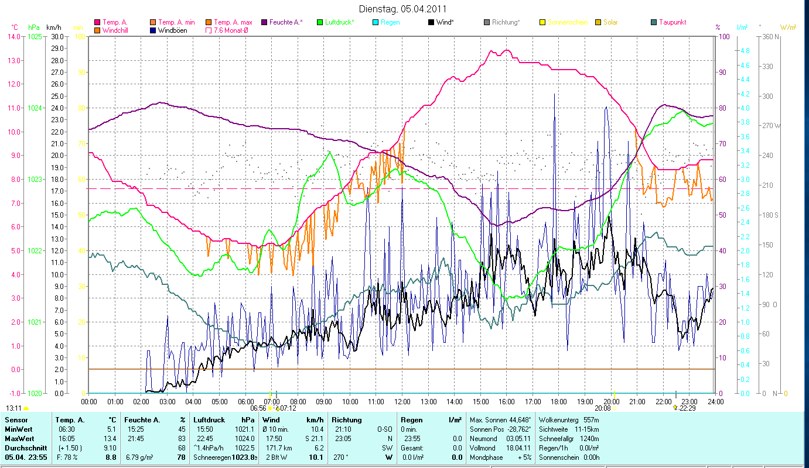Toggle the gray Richtung* legend square
This screenshot has height=468, width=809.
(x=487, y=22)
